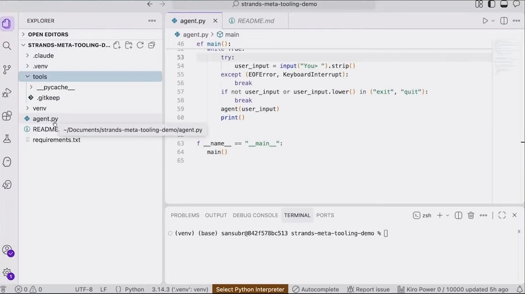Go back in navigation history
This screenshot has height=294, width=525.
[x=150, y=4]
